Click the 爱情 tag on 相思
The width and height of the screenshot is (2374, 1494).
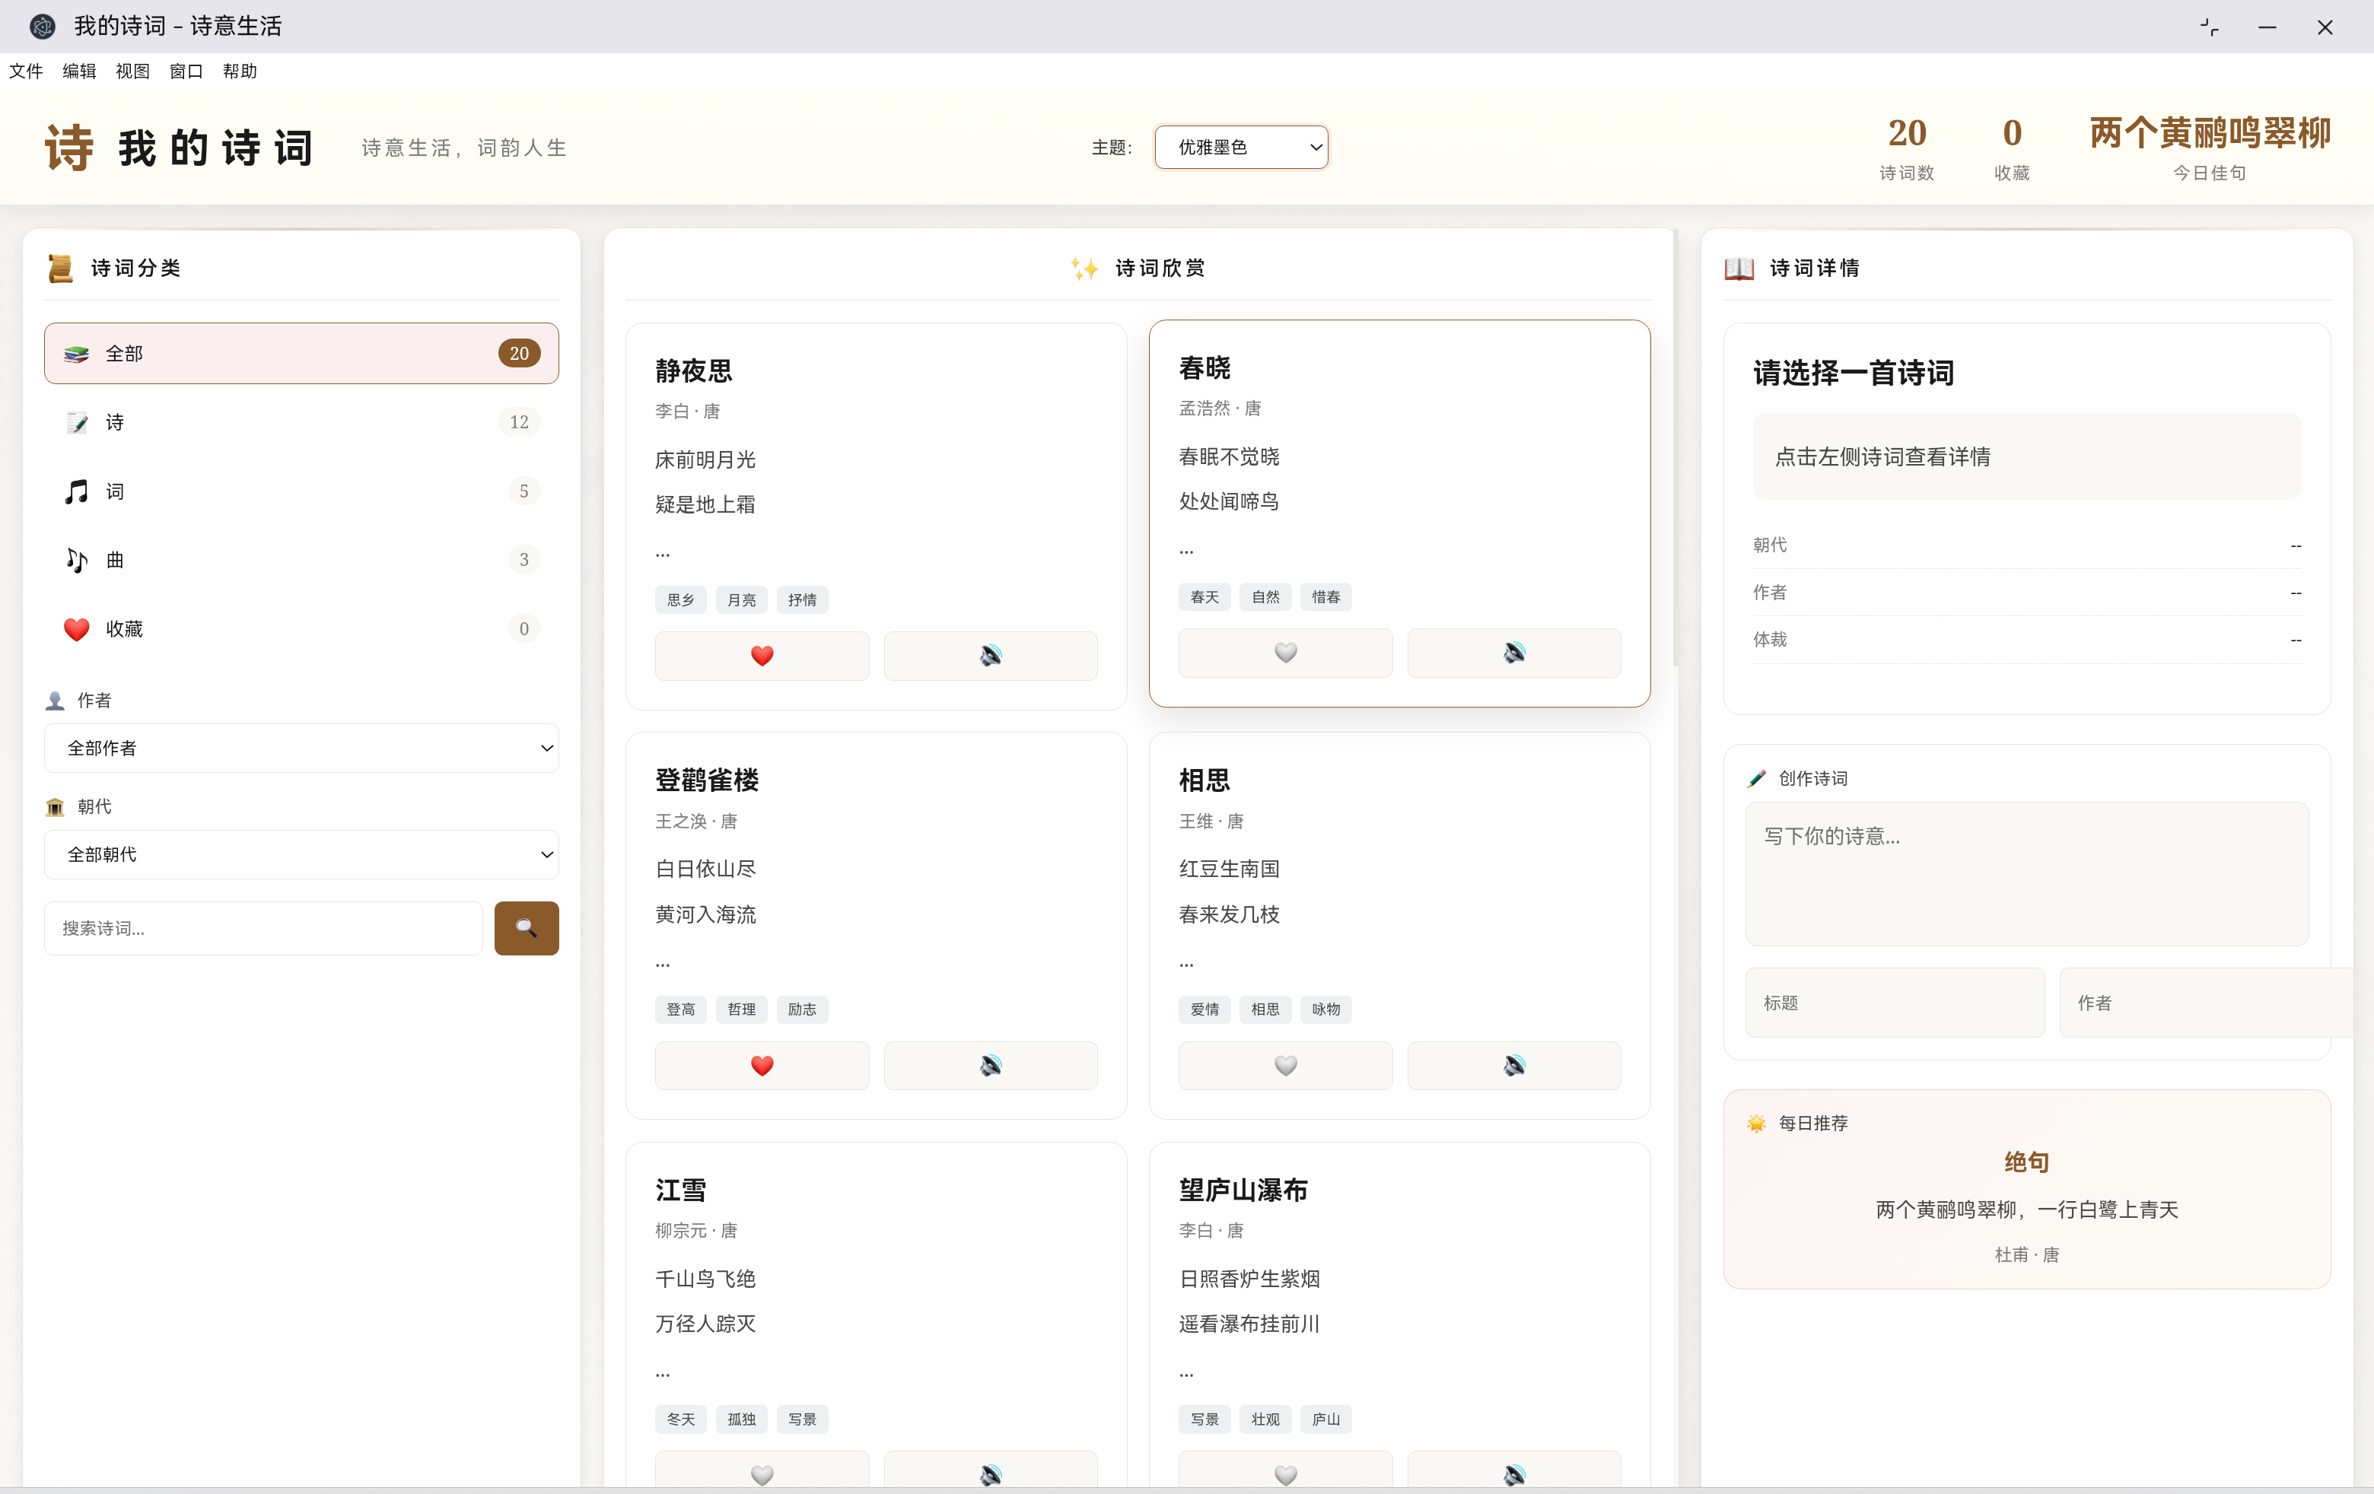tap(1205, 1009)
